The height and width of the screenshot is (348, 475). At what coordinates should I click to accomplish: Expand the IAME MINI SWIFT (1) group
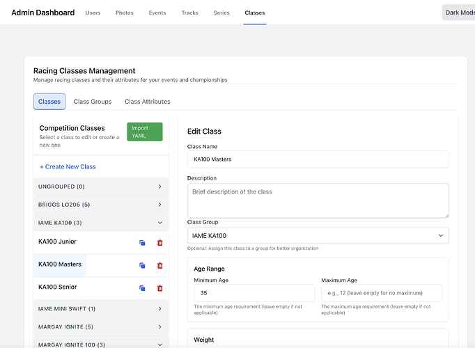click(x=101, y=308)
